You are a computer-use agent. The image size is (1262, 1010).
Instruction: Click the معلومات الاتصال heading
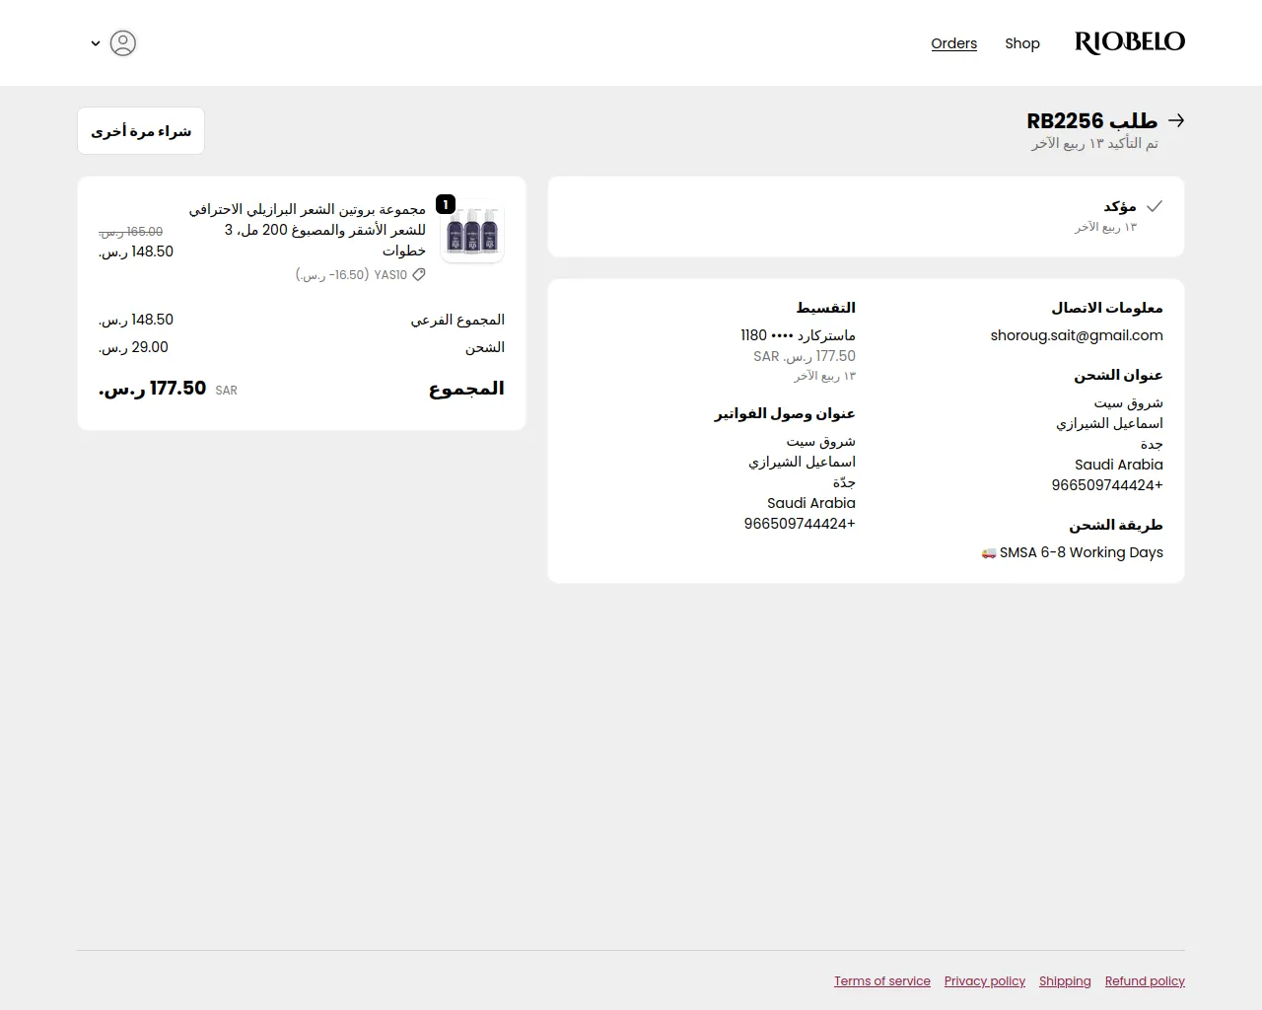coord(1107,308)
